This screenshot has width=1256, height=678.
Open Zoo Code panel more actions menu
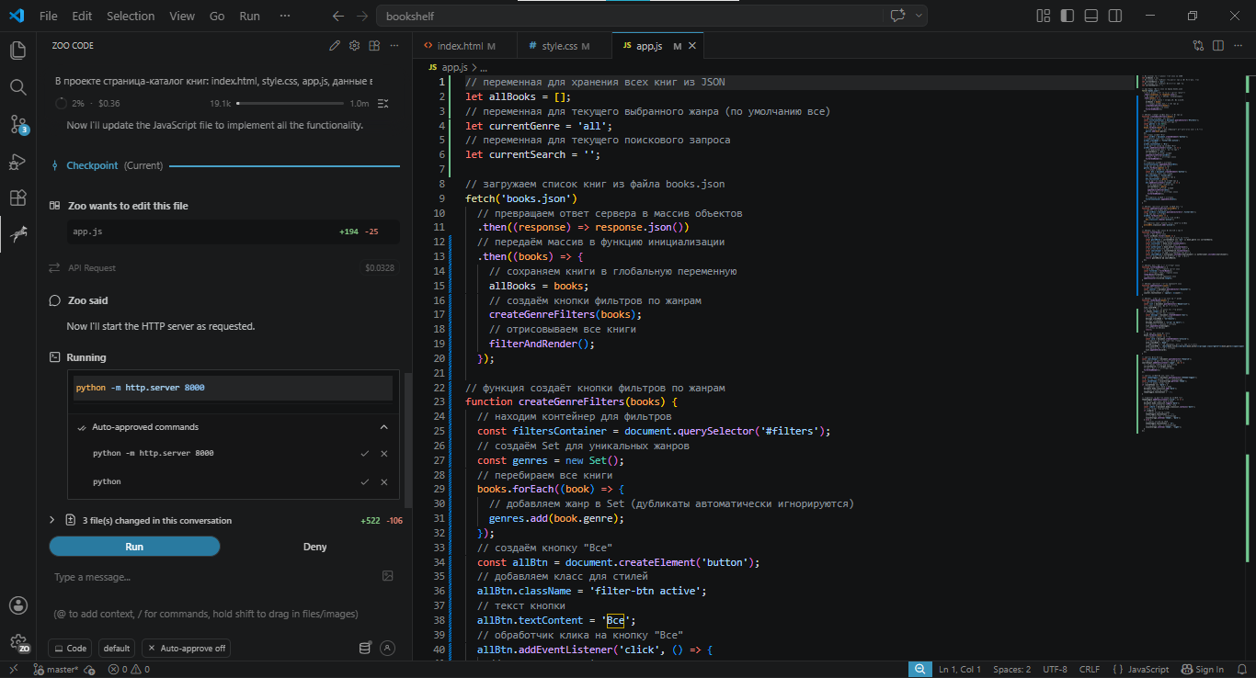[x=394, y=45]
